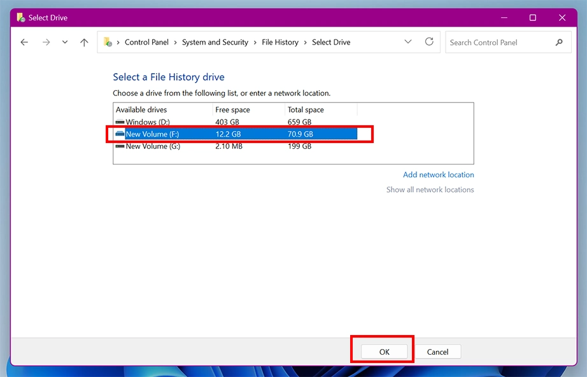Viewport: 587px width, 377px height.
Task: Select Windows (D:) drive
Action: point(236,122)
